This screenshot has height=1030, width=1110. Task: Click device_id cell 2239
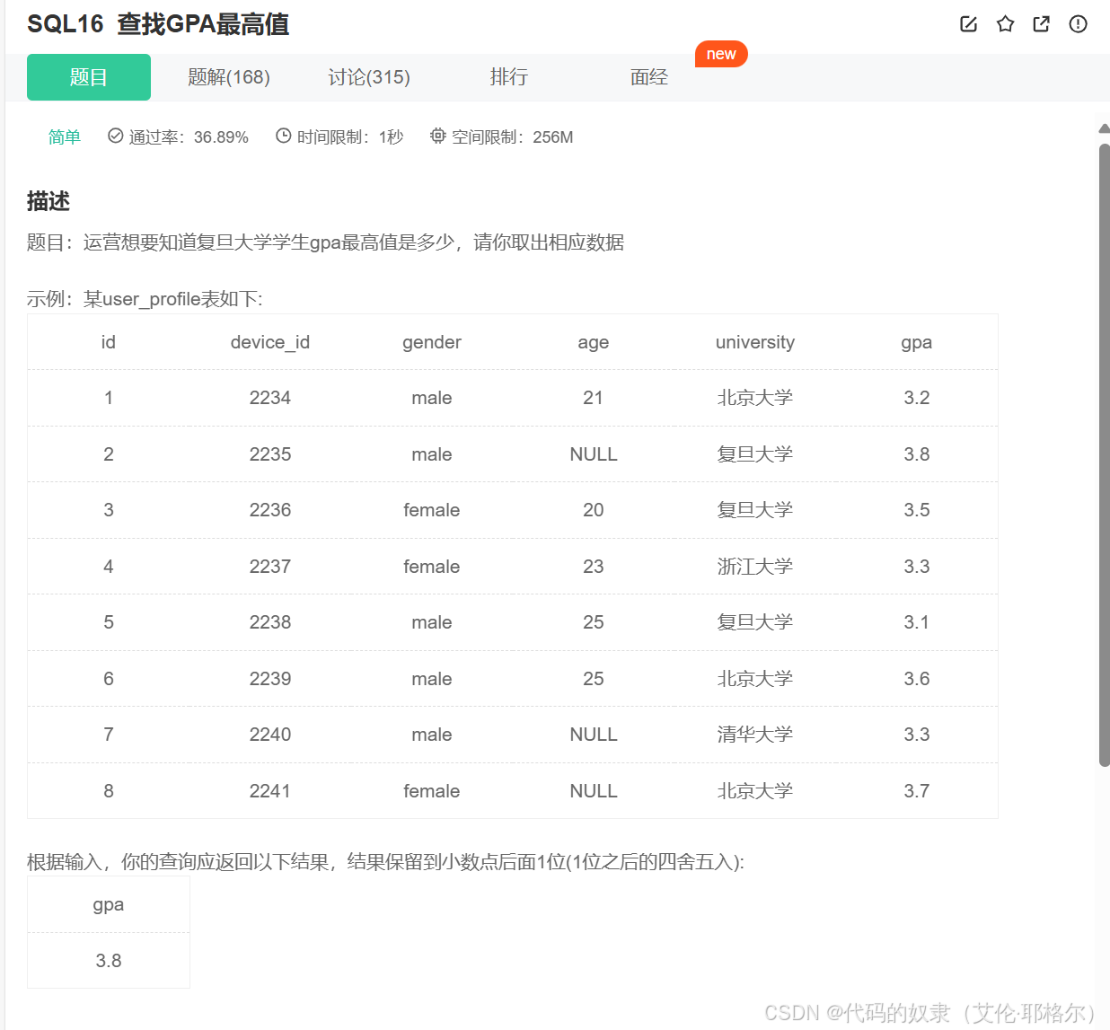[x=270, y=679]
